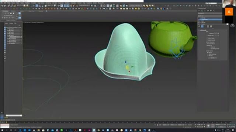This screenshot has width=236, height=132.
Task: Toggle the Scene Explorer from main toolbar
Action: 102,5
